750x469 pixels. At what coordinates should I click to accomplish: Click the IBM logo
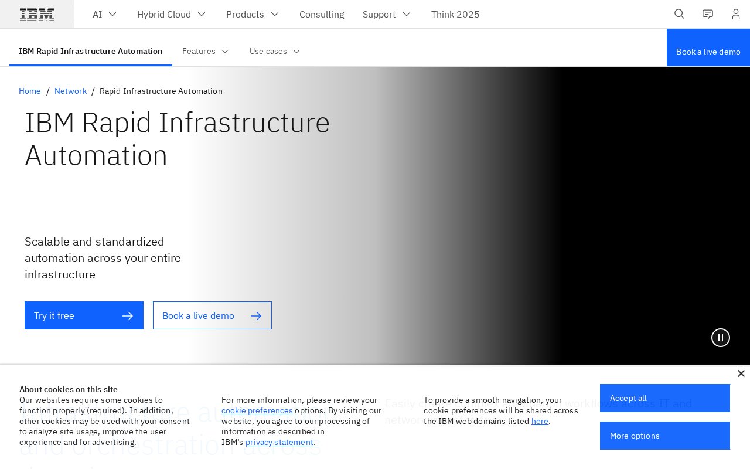tap(37, 14)
